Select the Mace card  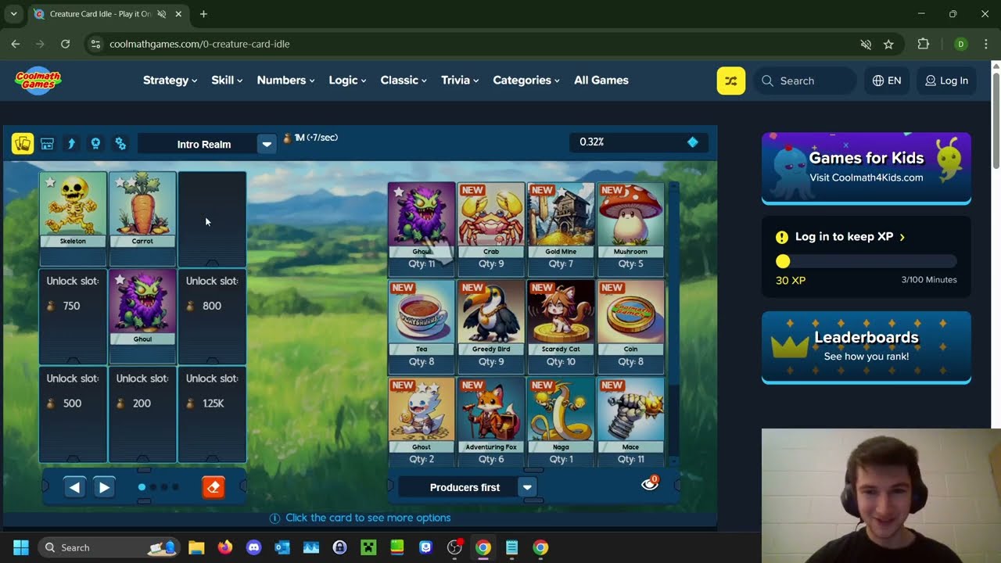coord(630,422)
